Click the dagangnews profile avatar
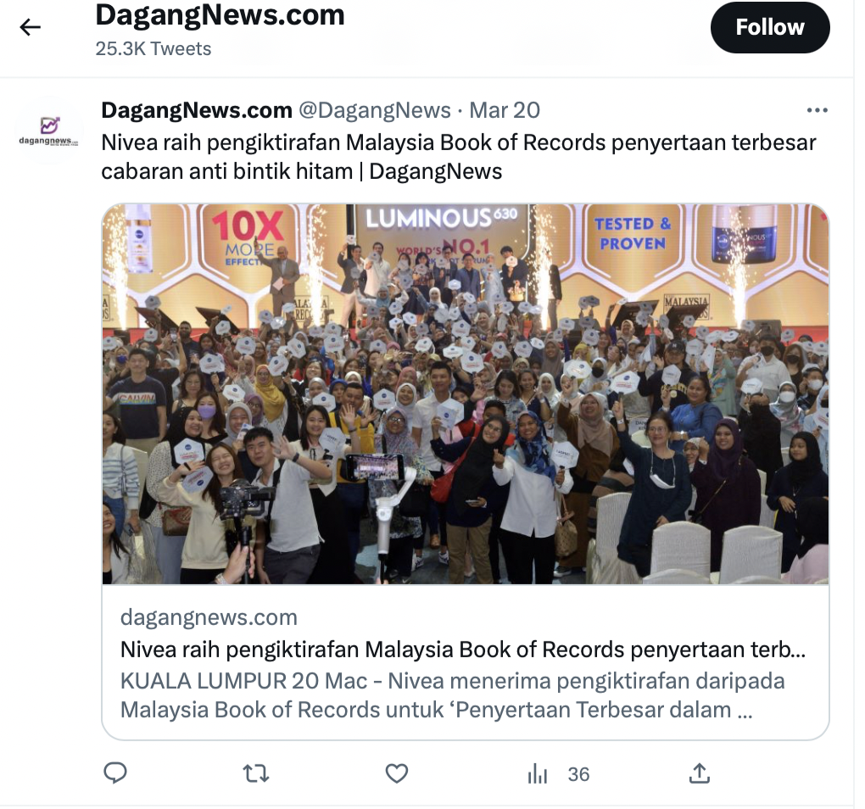 pos(49,130)
